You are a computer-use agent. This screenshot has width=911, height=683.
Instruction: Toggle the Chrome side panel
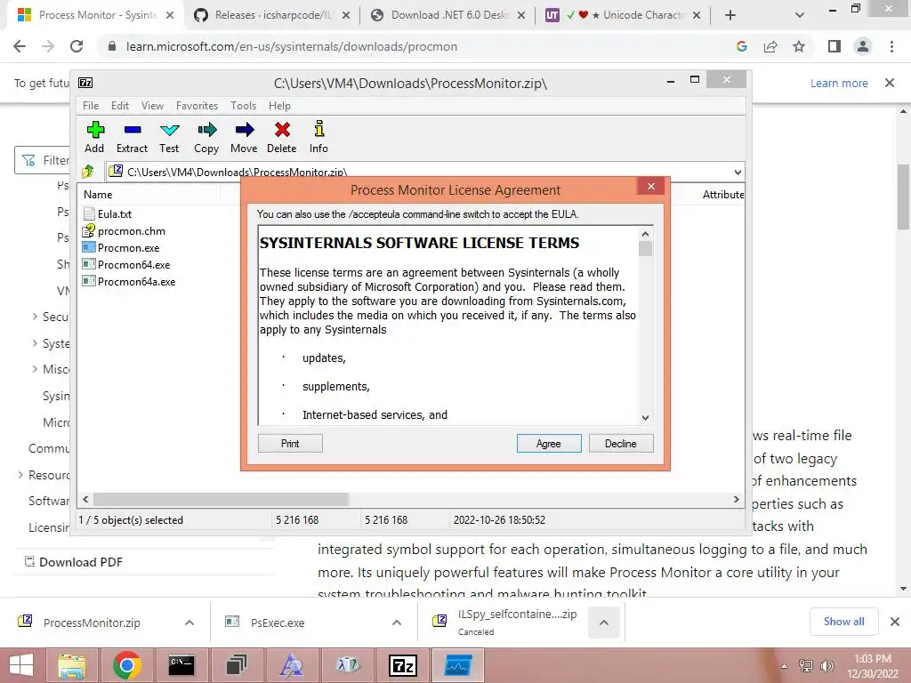[834, 46]
